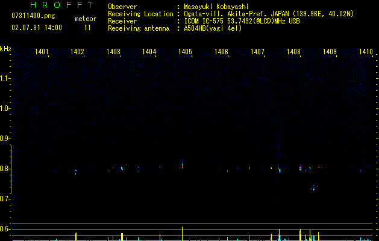Screen dimensions: 379x241
Task: Click the Ogata-vill. Akita-Pref. JAPAN location text
Action: pos(269,14)
